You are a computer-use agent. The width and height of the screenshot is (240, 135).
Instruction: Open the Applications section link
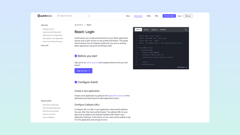point(116,96)
